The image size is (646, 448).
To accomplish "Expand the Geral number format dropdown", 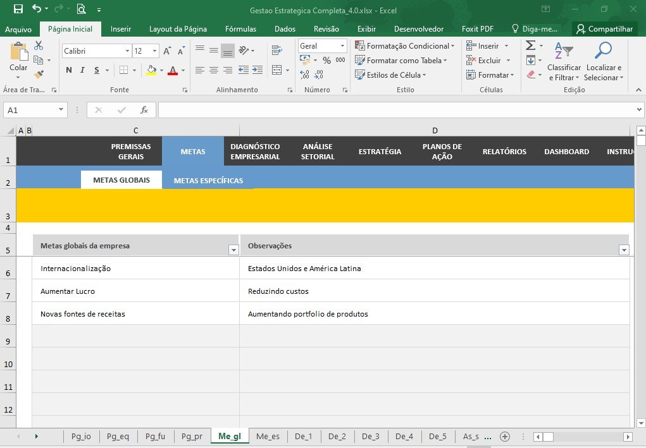I will 342,45.
